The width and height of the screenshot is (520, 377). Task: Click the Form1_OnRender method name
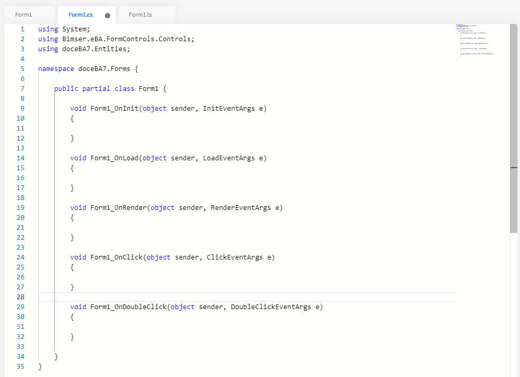pyautogui.click(x=119, y=207)
